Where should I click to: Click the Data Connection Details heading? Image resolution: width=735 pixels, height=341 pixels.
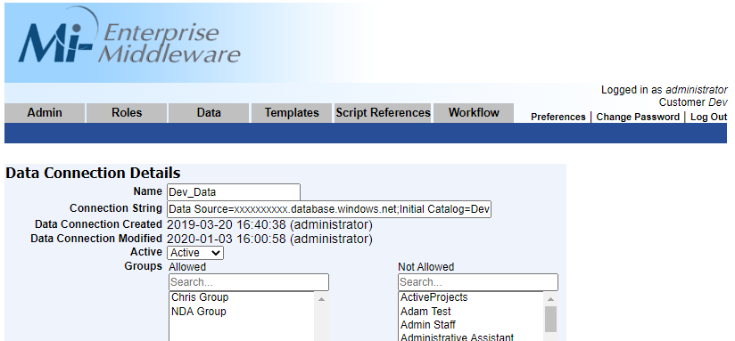93,173
